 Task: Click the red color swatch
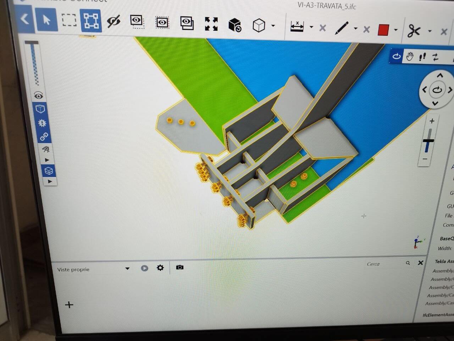(383, 30)
